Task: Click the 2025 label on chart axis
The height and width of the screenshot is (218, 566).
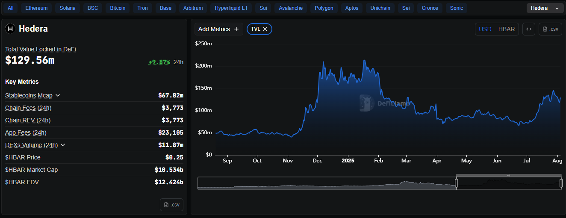Action: click(348, 161)
